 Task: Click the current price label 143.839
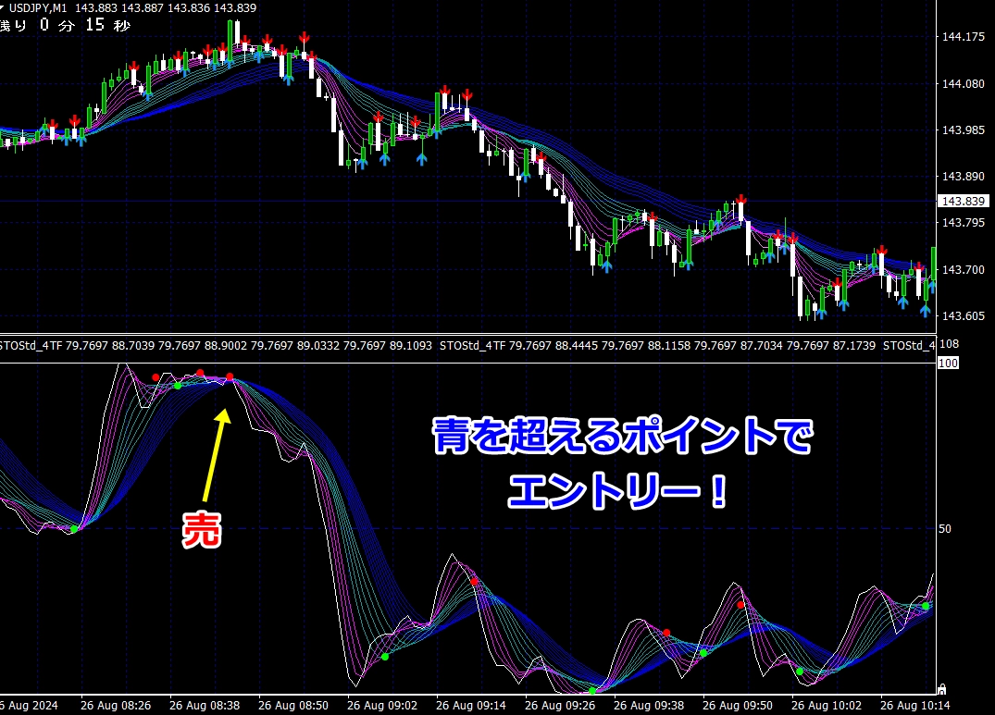pos(962,202)
